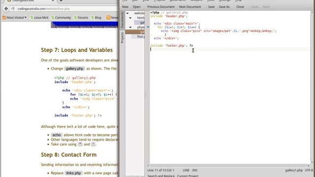Image resolution: width=315 pixels, height=177 pixels.
Task: Click New in the editor toolbar
Action: 125,7
